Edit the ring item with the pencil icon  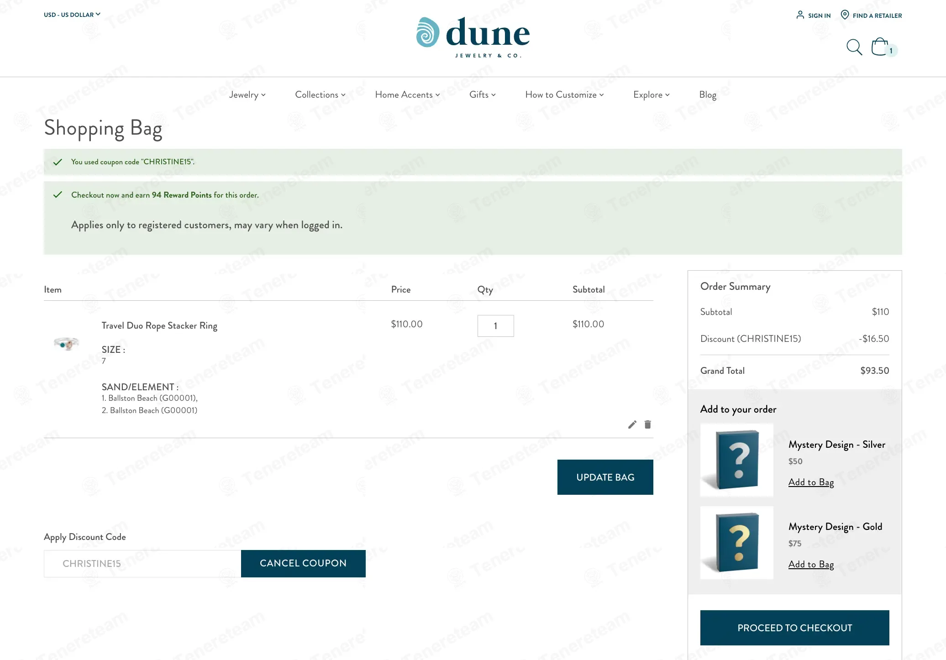[632, 424]
